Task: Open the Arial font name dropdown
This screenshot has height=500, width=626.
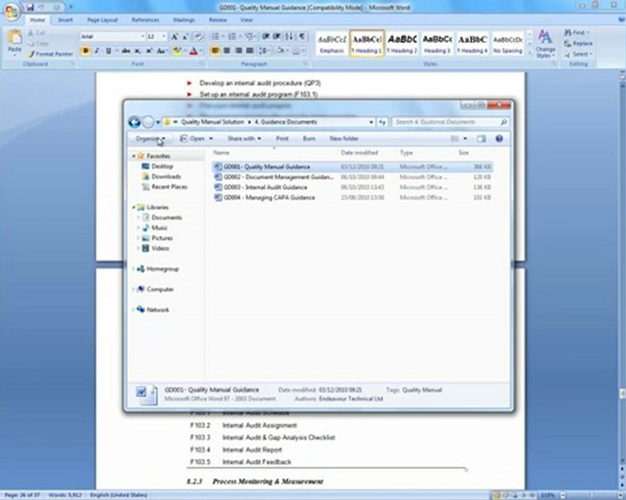Action: coord(142,37)
